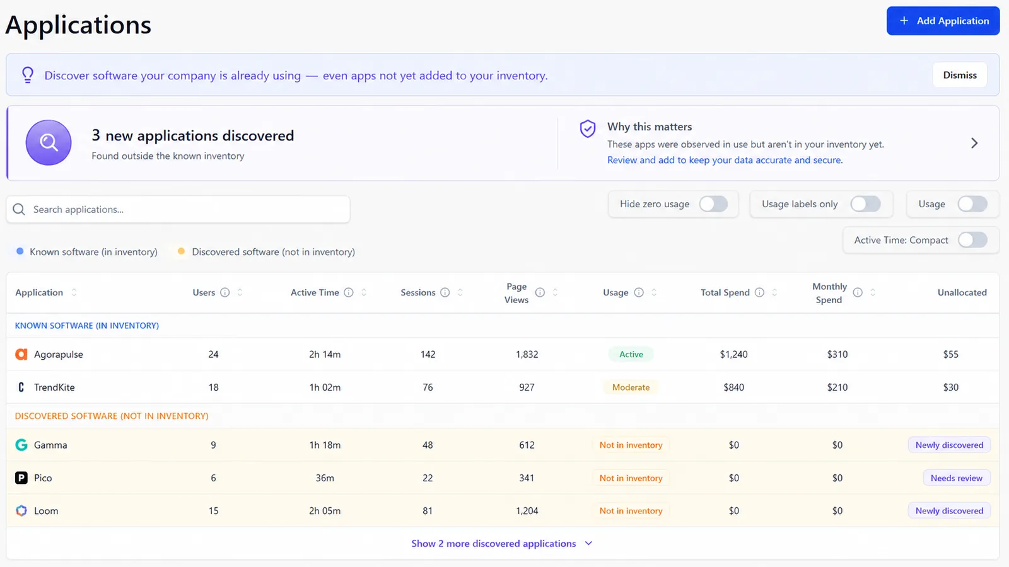Click the lightbulb tip icon
Screen dimensions: 1009x567
28,75
